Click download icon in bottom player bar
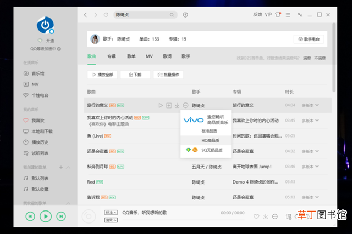352x234 pixels. [x=266, y=216]
